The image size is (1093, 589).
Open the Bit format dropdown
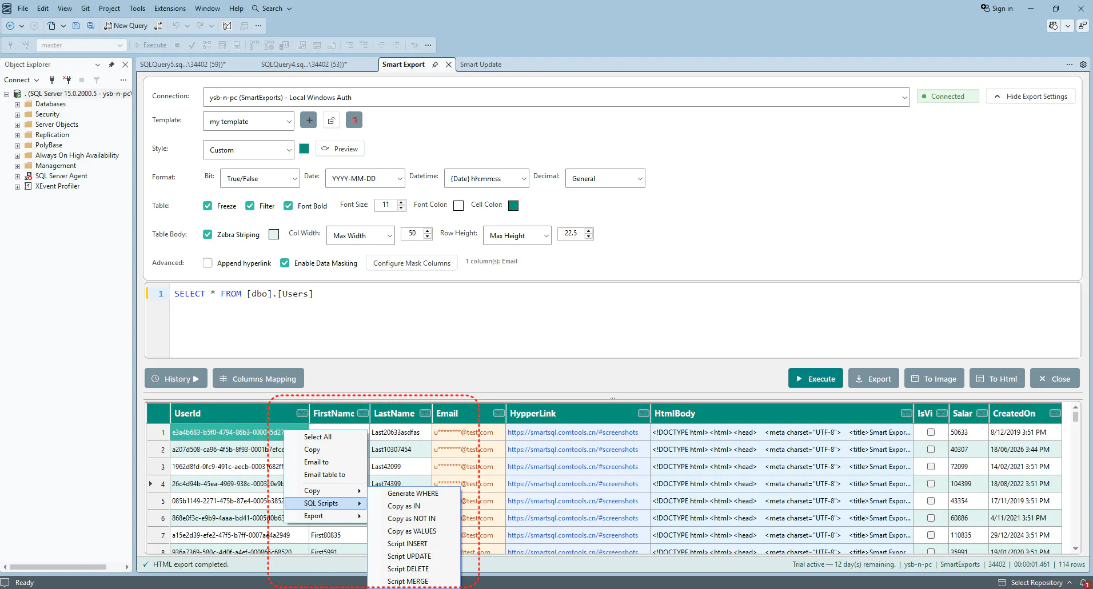[260, 178]
